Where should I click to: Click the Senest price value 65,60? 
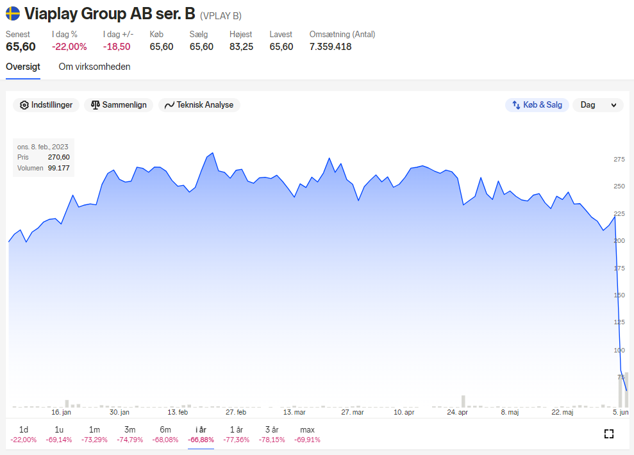[21, 47]
